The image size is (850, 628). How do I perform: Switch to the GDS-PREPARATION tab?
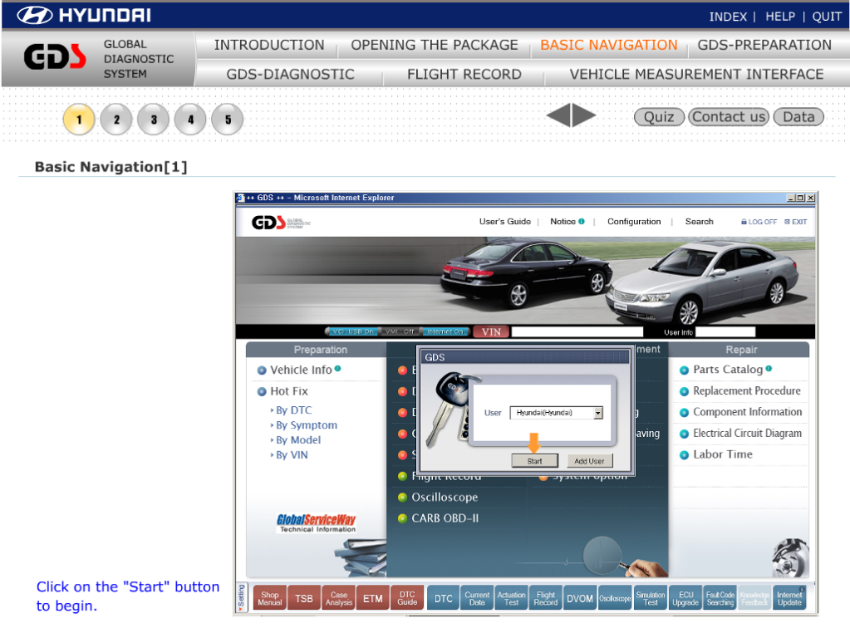764,45
